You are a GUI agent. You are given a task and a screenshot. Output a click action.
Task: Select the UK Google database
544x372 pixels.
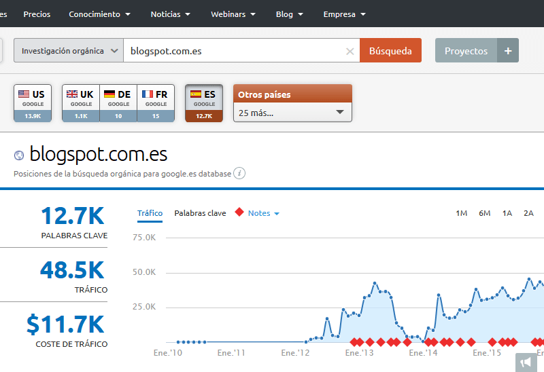81,103
